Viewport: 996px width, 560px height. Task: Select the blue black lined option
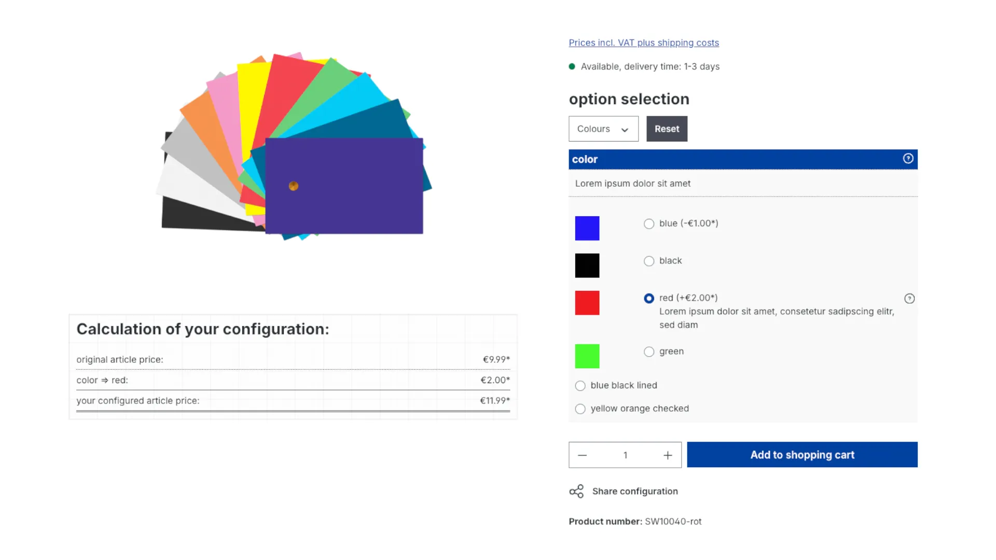(x=580, y=385)
